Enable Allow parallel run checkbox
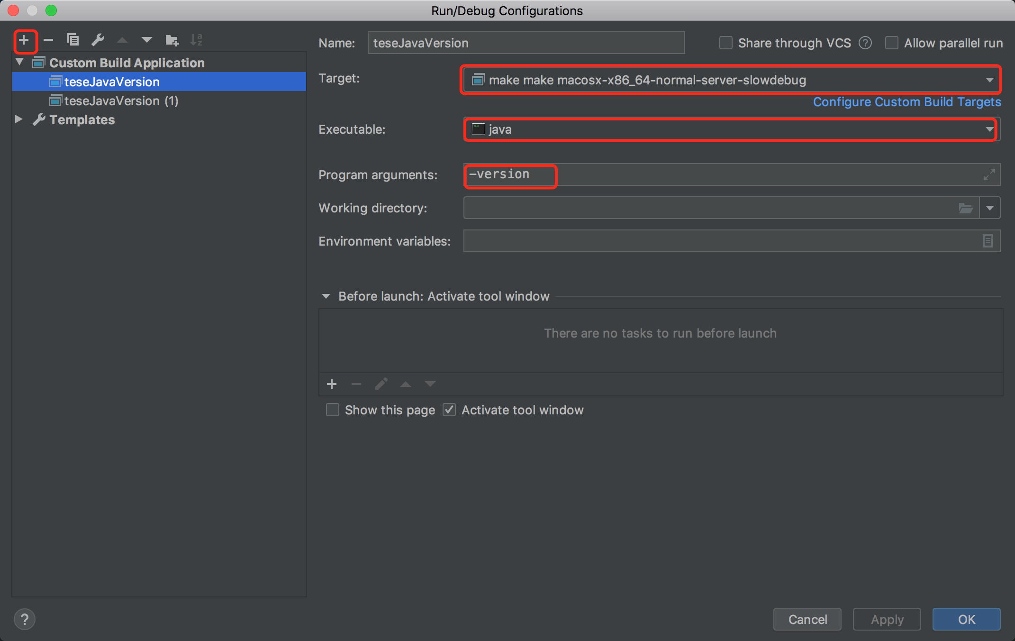1015x641 pixels. 892,43
